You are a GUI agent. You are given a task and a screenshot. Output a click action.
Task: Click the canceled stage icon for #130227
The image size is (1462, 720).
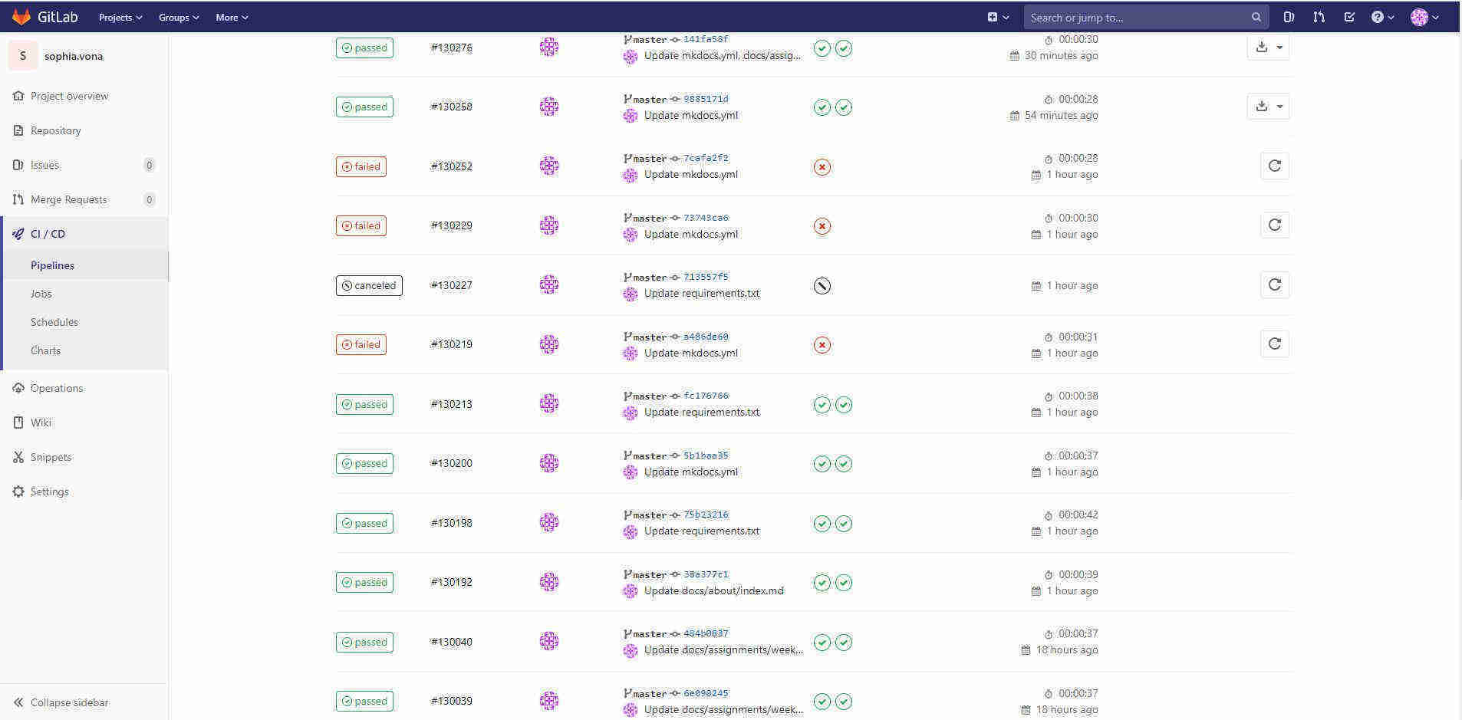(822, 286)
